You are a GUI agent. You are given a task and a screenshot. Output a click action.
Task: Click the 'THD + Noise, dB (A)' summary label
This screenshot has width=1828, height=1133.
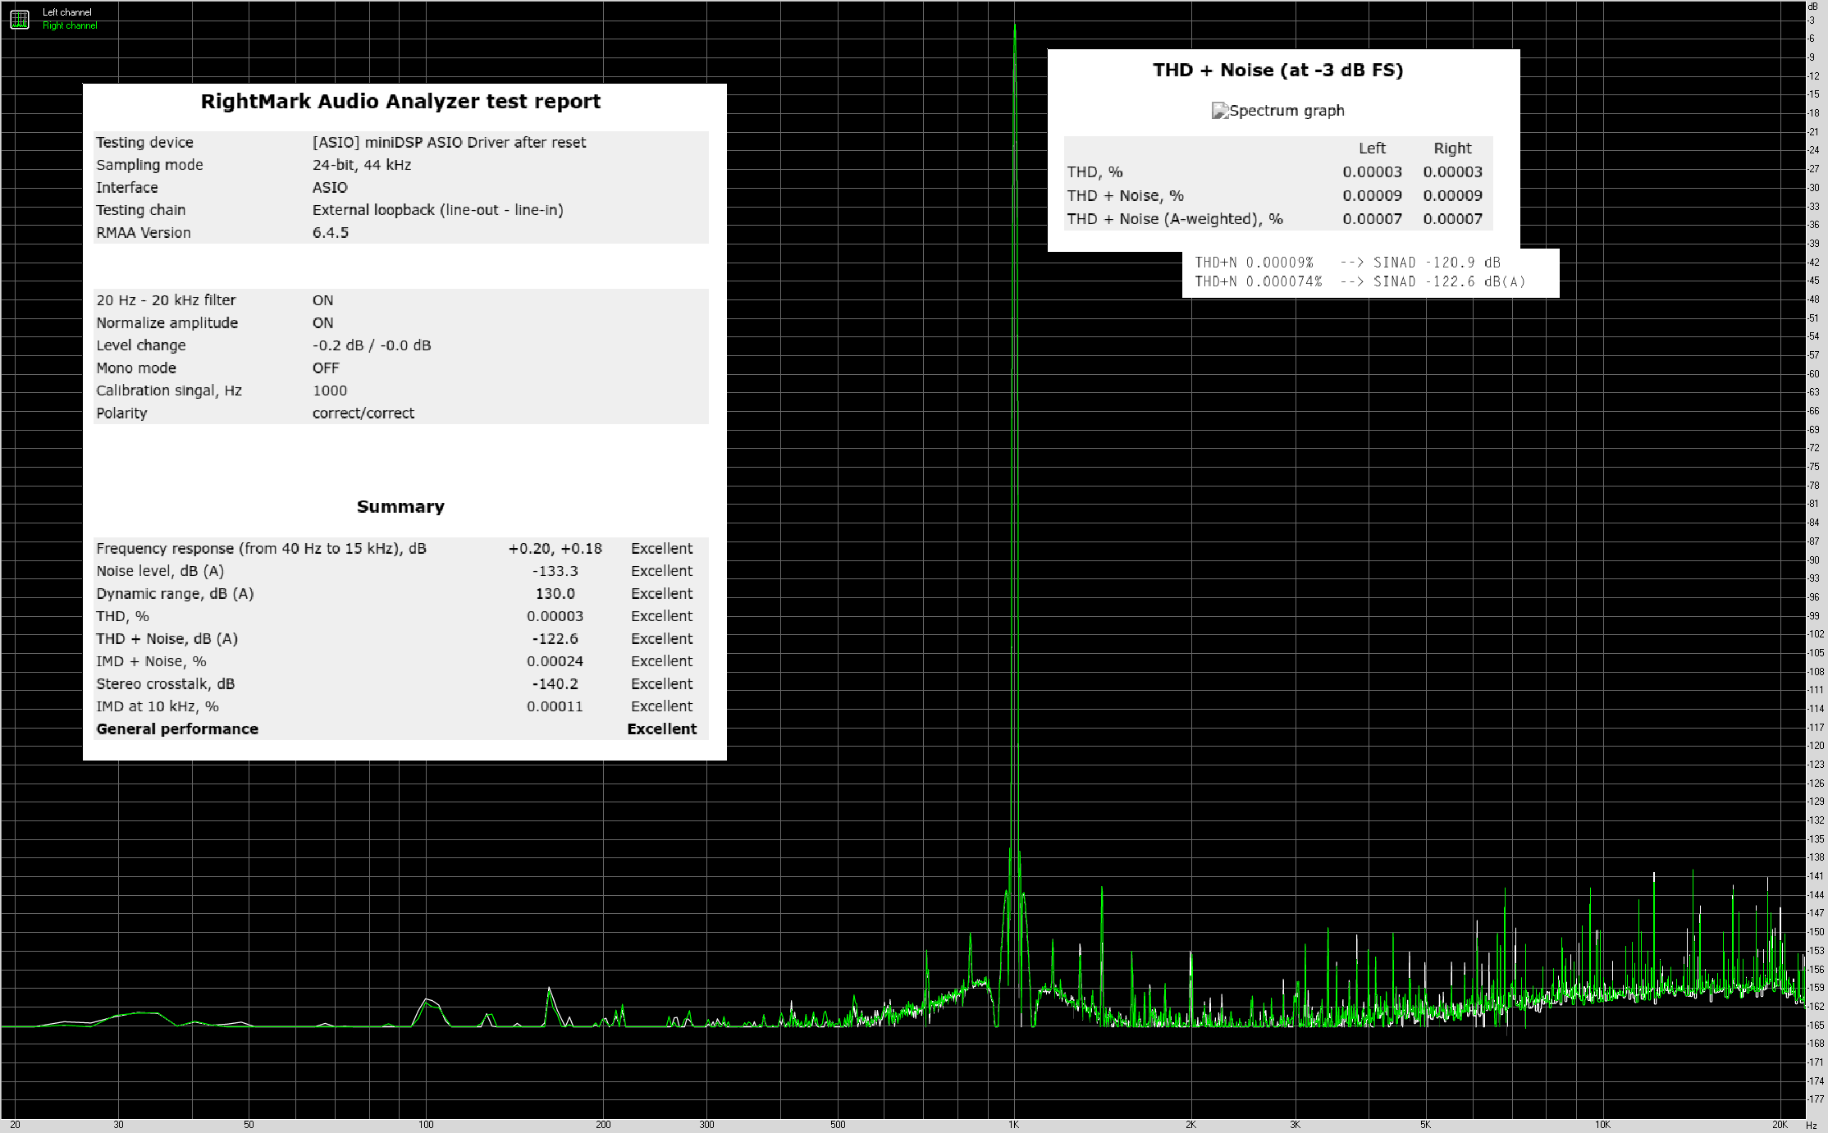click(167, 639)
